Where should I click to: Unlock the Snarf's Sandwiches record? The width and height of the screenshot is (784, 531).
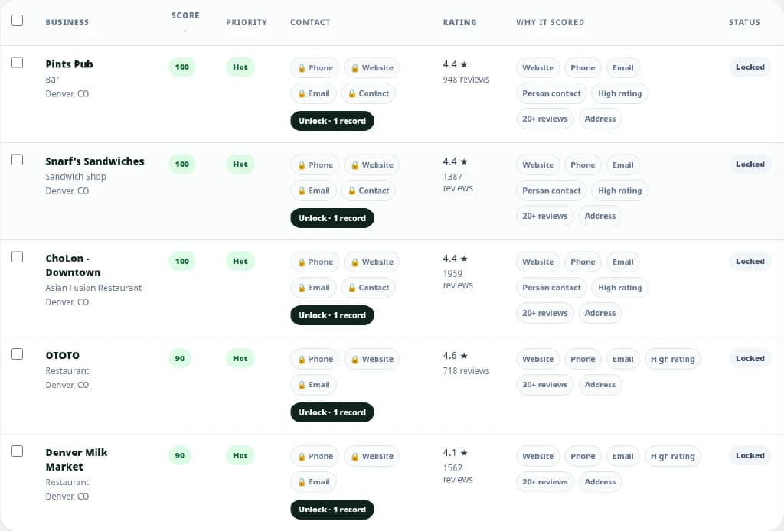coord(332,218)
